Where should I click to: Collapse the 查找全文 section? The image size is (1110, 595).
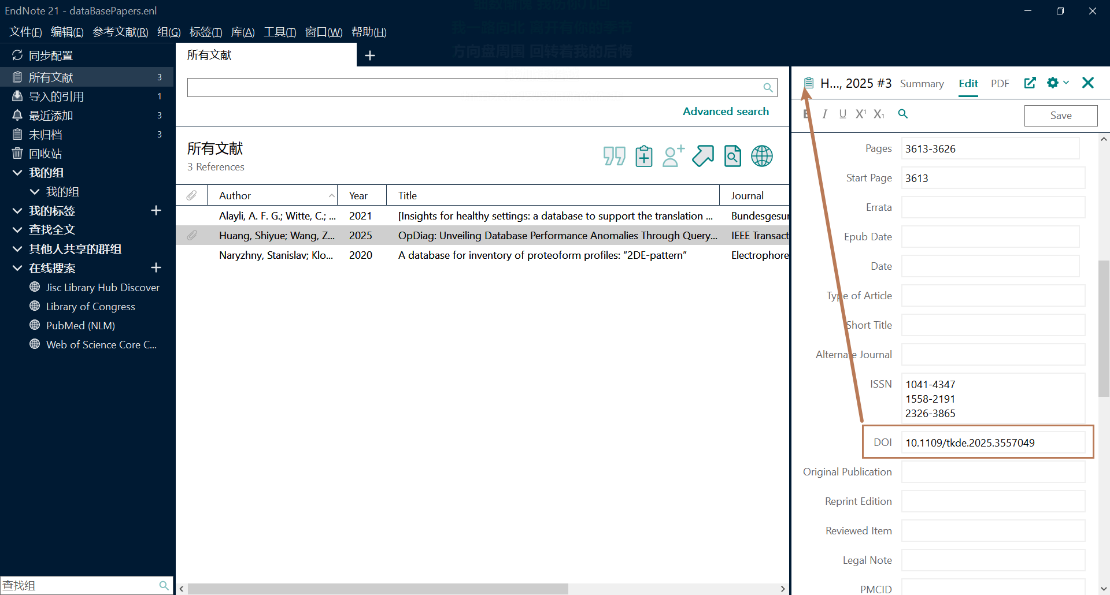17,229
